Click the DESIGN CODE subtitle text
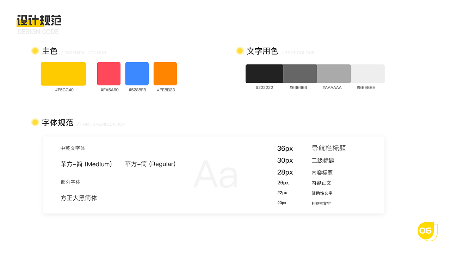The image size is (451, 254). pos(38,32)
